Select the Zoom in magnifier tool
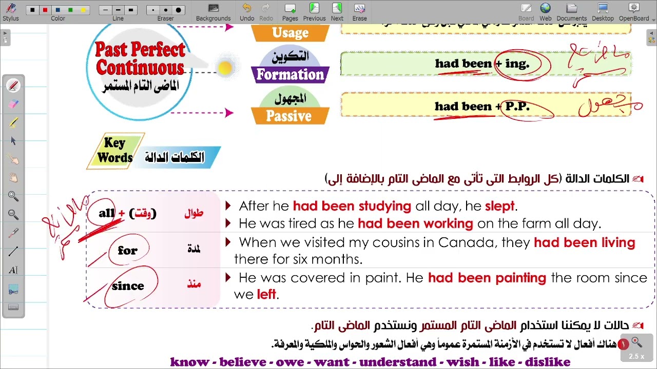The width and height of the screenshot is (657, 369). (13, 196)
